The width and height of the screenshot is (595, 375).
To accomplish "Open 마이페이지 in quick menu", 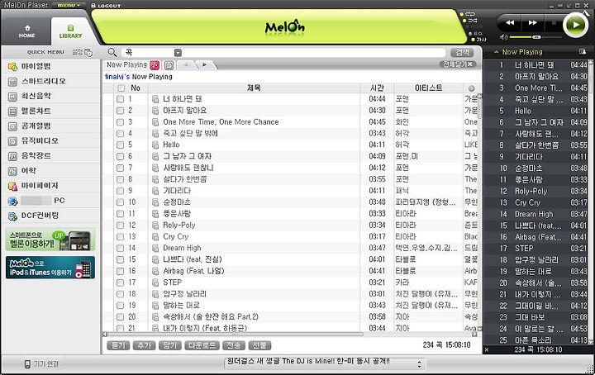I will click(33, 185).
